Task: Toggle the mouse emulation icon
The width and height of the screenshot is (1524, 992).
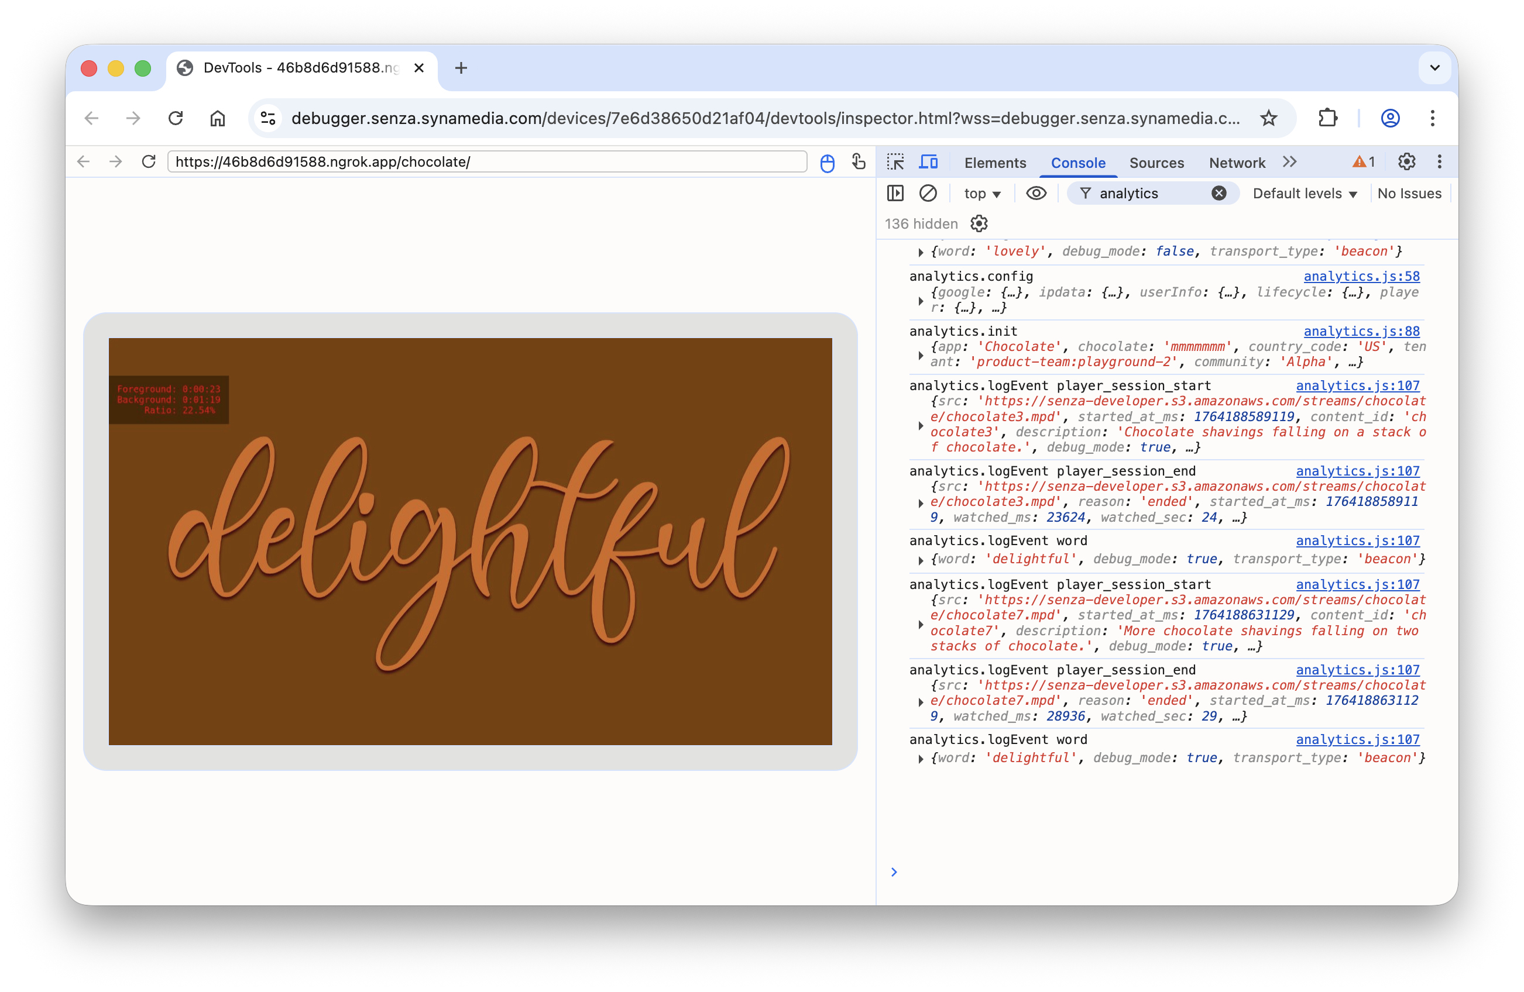Action: pyautogui.click(x=828, y=163)
